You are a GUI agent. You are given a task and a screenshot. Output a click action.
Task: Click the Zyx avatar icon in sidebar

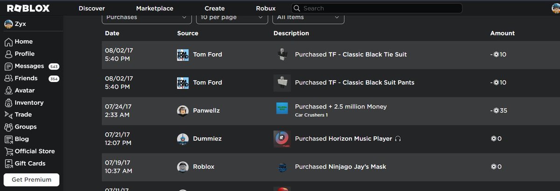[x=8, y=24]
